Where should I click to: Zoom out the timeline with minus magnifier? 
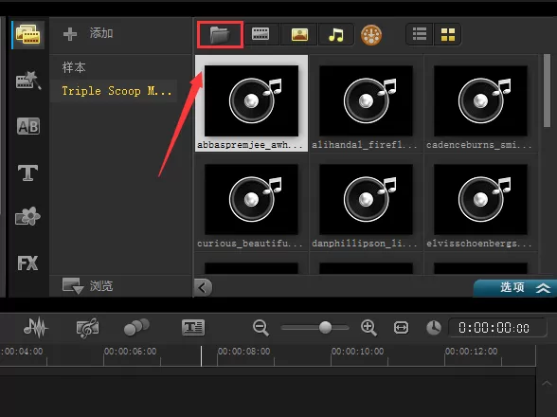click(x=261, y=327)
